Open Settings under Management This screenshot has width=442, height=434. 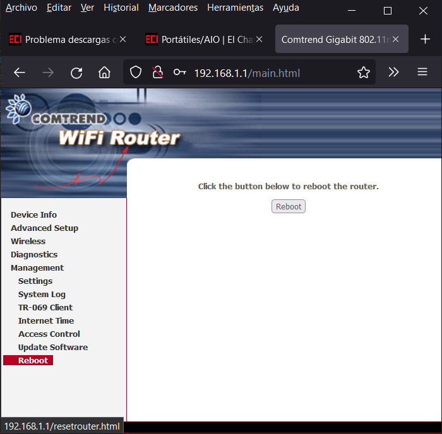(x=35, y=281)
